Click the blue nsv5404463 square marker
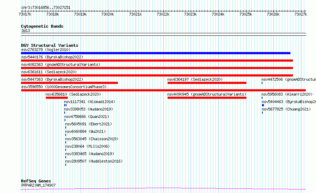This screenshot has height=193, width=316. 263,105
